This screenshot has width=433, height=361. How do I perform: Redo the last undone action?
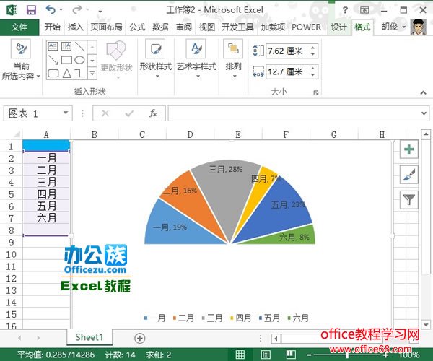coord(76,9)
